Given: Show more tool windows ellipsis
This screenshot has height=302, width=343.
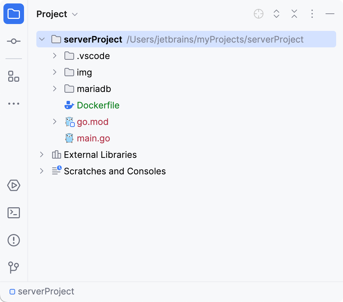Looking at the screenshot, I should (x=14, y=103).
